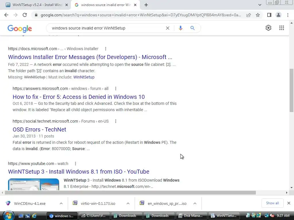Launch Internet Explorer from the quick launch
Viewport: 294px width, 220px height.
34,216
